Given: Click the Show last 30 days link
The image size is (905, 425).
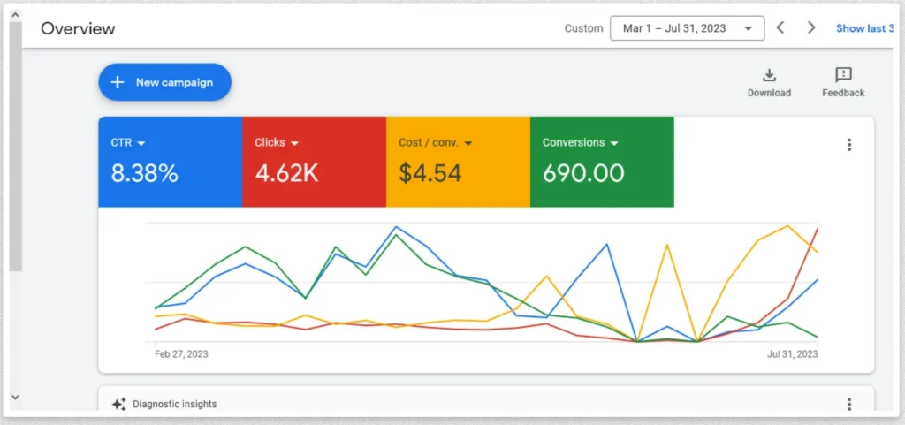Looking at the screenshot, I should click(863, 28).
